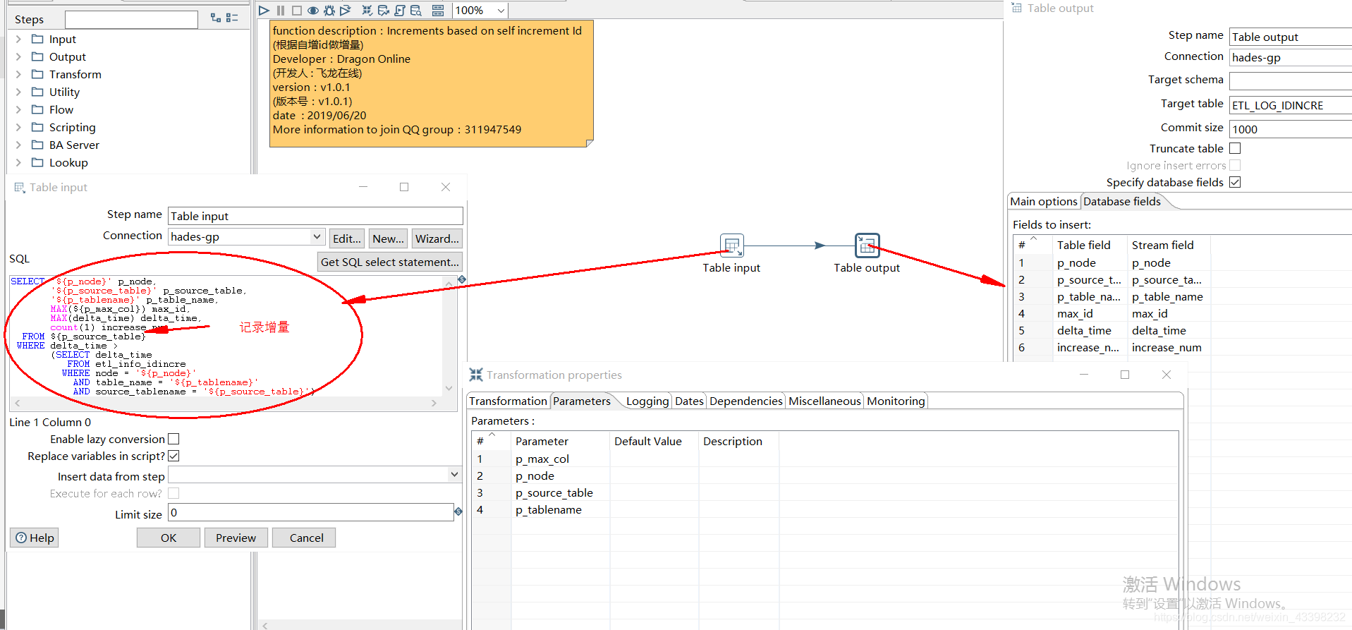
Task: Toggle Execute for each row checkbox
Action: coord(173,493)
